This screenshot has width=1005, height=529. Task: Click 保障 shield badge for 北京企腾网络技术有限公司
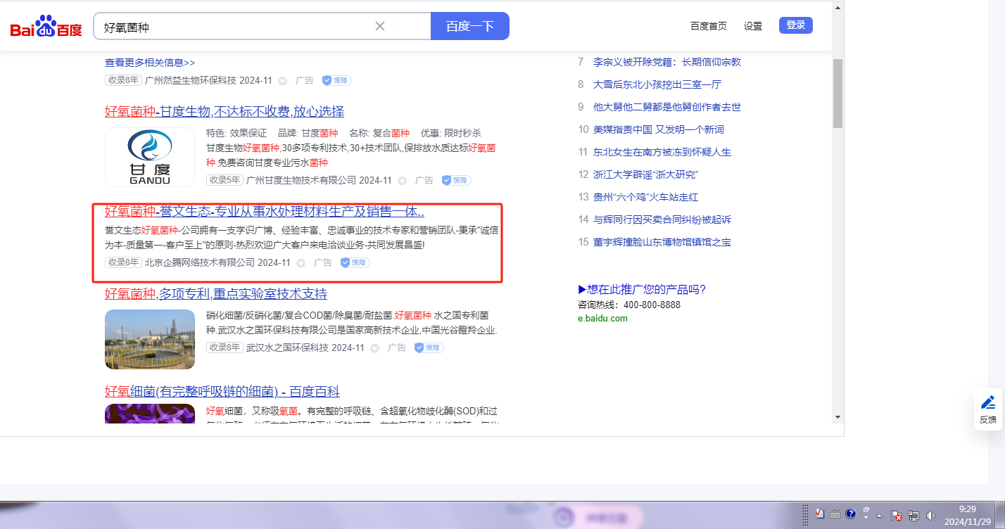point(355,263)
